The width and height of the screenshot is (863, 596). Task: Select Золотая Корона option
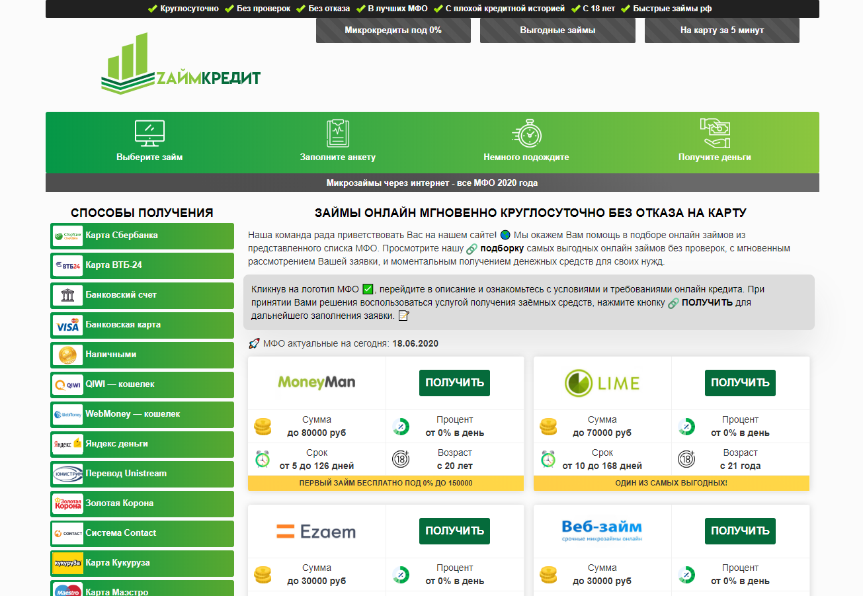click(x=142, y=504)
